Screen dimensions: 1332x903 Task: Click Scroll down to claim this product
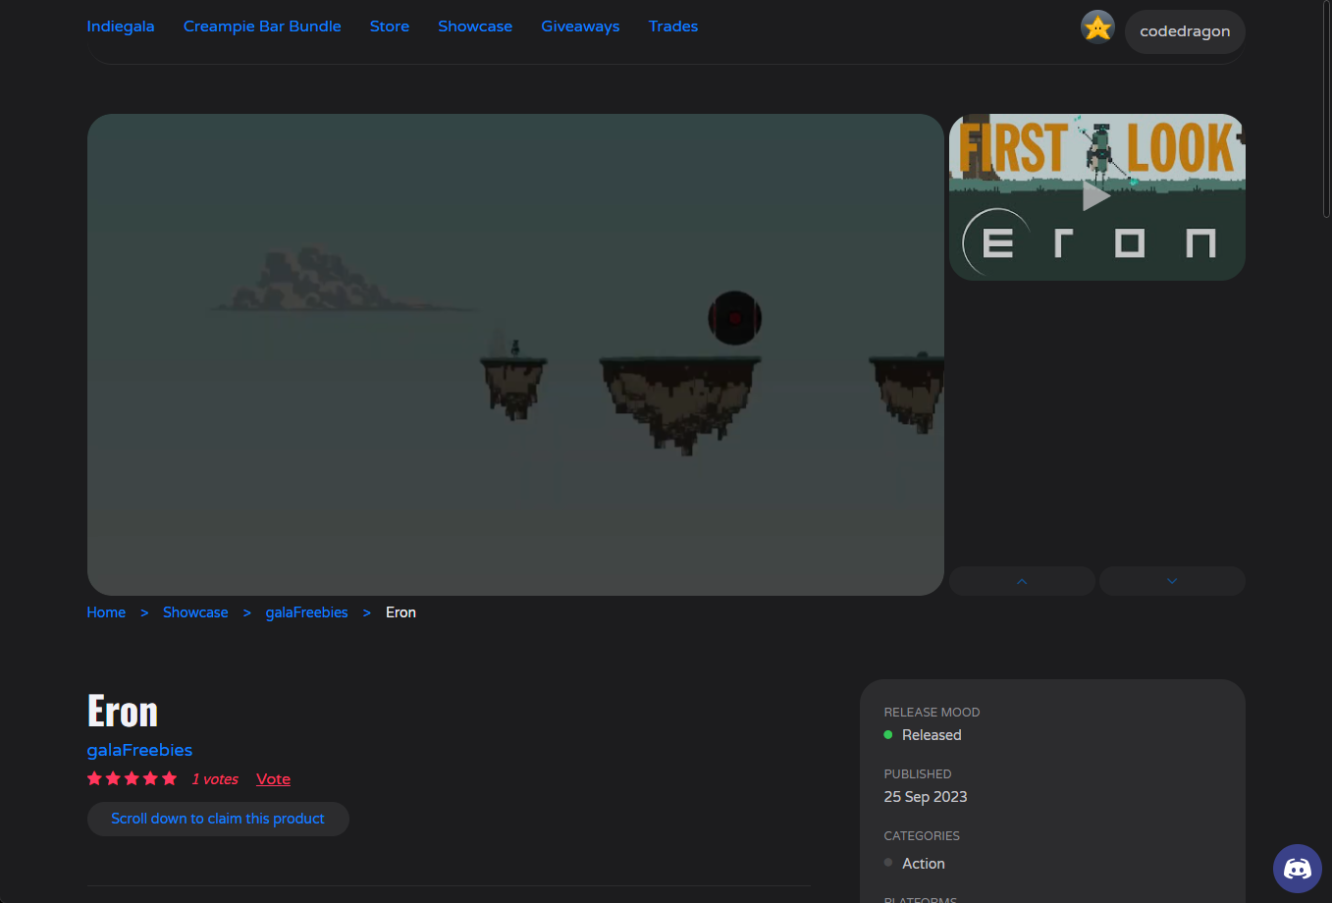218,819
